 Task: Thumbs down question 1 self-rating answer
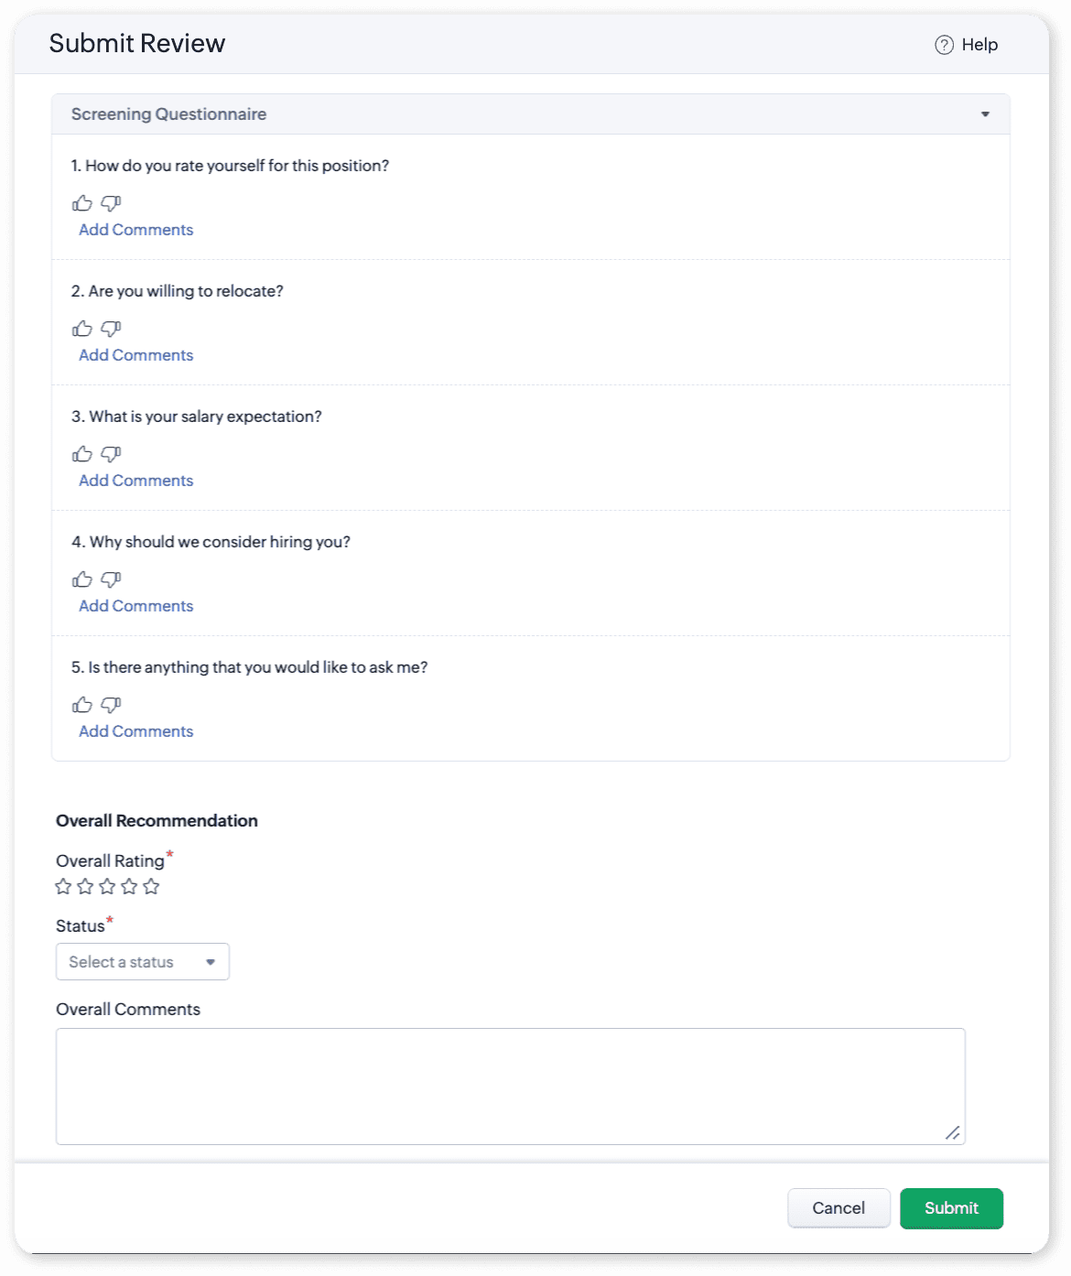point(111,203)
